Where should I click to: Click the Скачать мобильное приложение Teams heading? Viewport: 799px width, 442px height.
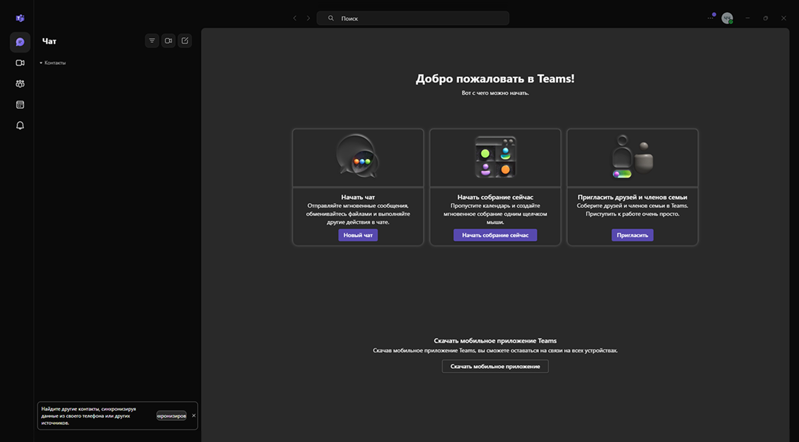click(495, 340)
